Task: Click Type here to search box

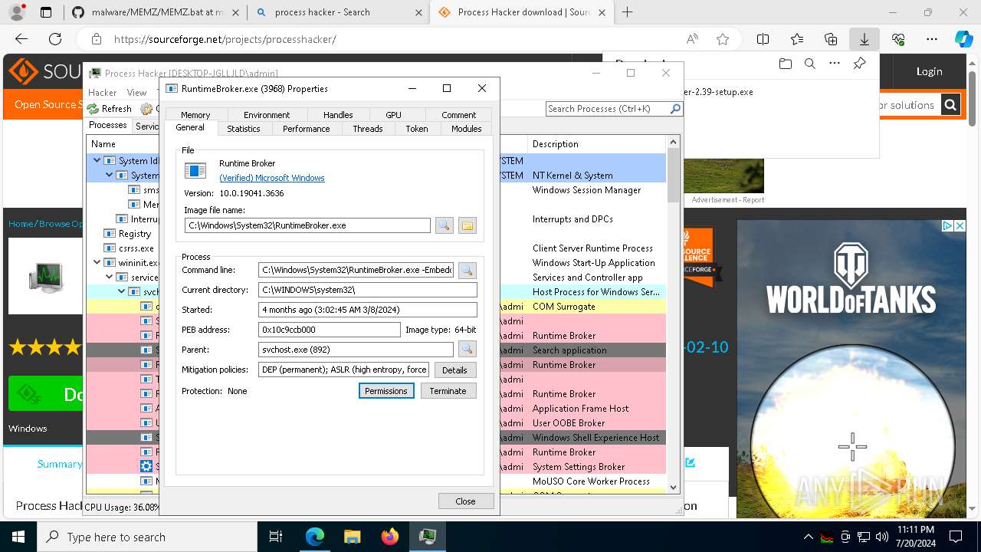Action: coord(147,537)
